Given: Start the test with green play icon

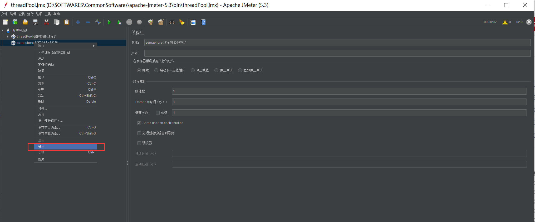Looking at the screenshot, I should 109,22.
